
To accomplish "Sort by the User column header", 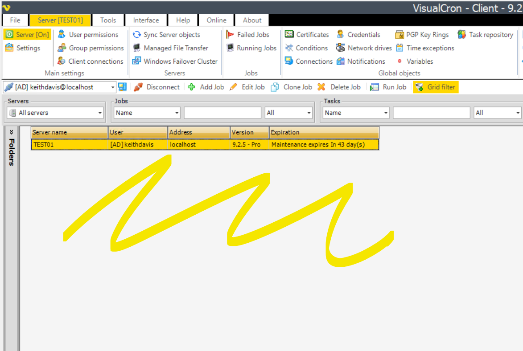I will coord(138,132).
